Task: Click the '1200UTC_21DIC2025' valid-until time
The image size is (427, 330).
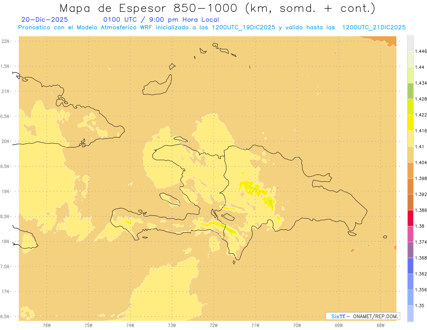Action: [x=374, y=28]
